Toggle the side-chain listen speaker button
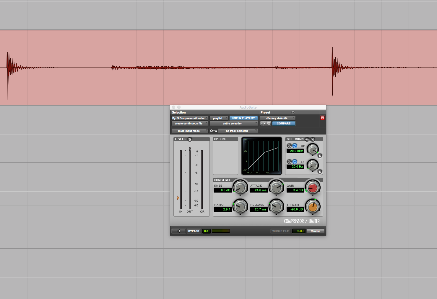437x299 pixels. coord(313,139)
